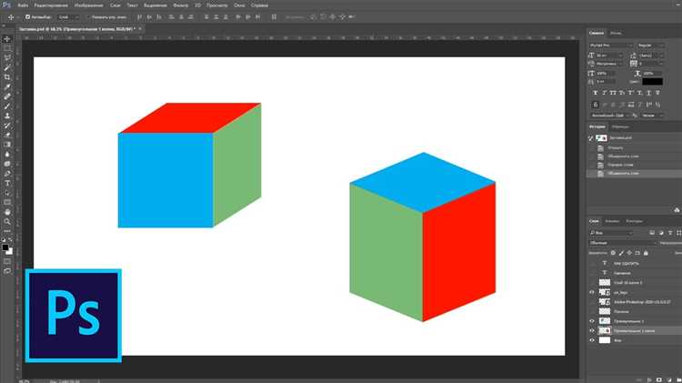Create new snapshot in History panel
The height and width of the screenshot is (383, 682).
point(677,210)
